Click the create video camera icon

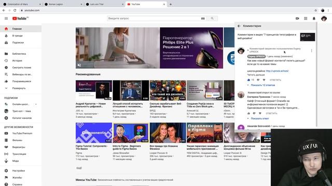pos(297,19)
